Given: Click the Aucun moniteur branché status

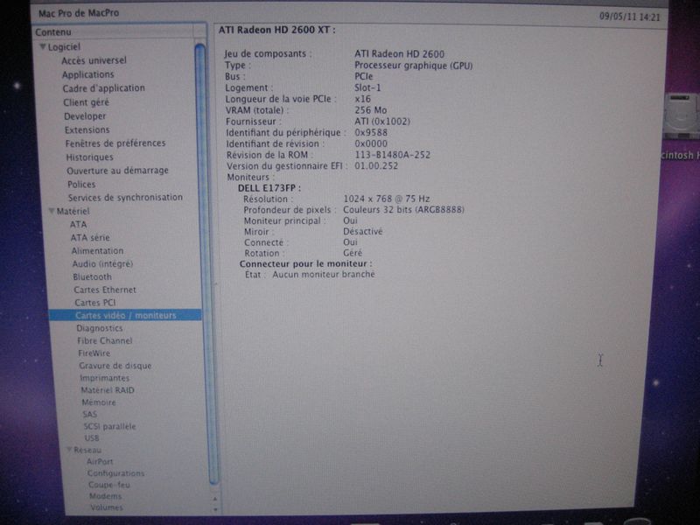Looking at the screenshot, I should point(324,275).
